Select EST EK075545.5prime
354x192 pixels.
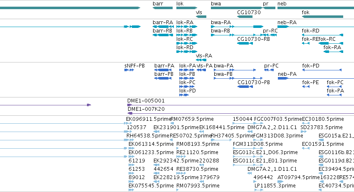[x=151, y=186]
